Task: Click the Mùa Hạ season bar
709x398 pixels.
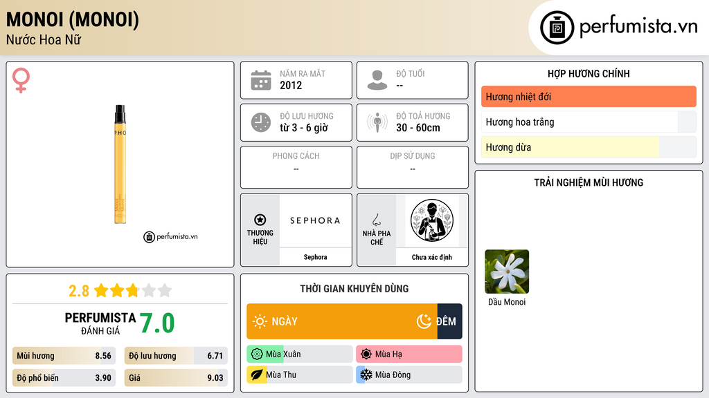Action: click(x=409, y=354)
